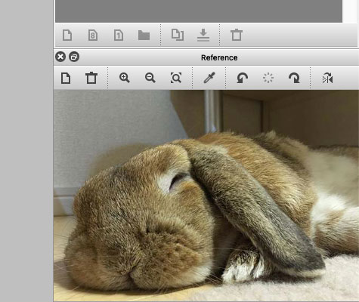
Task: Rotate the reference image counterclockwise
Action: click(x=243, y=78)
